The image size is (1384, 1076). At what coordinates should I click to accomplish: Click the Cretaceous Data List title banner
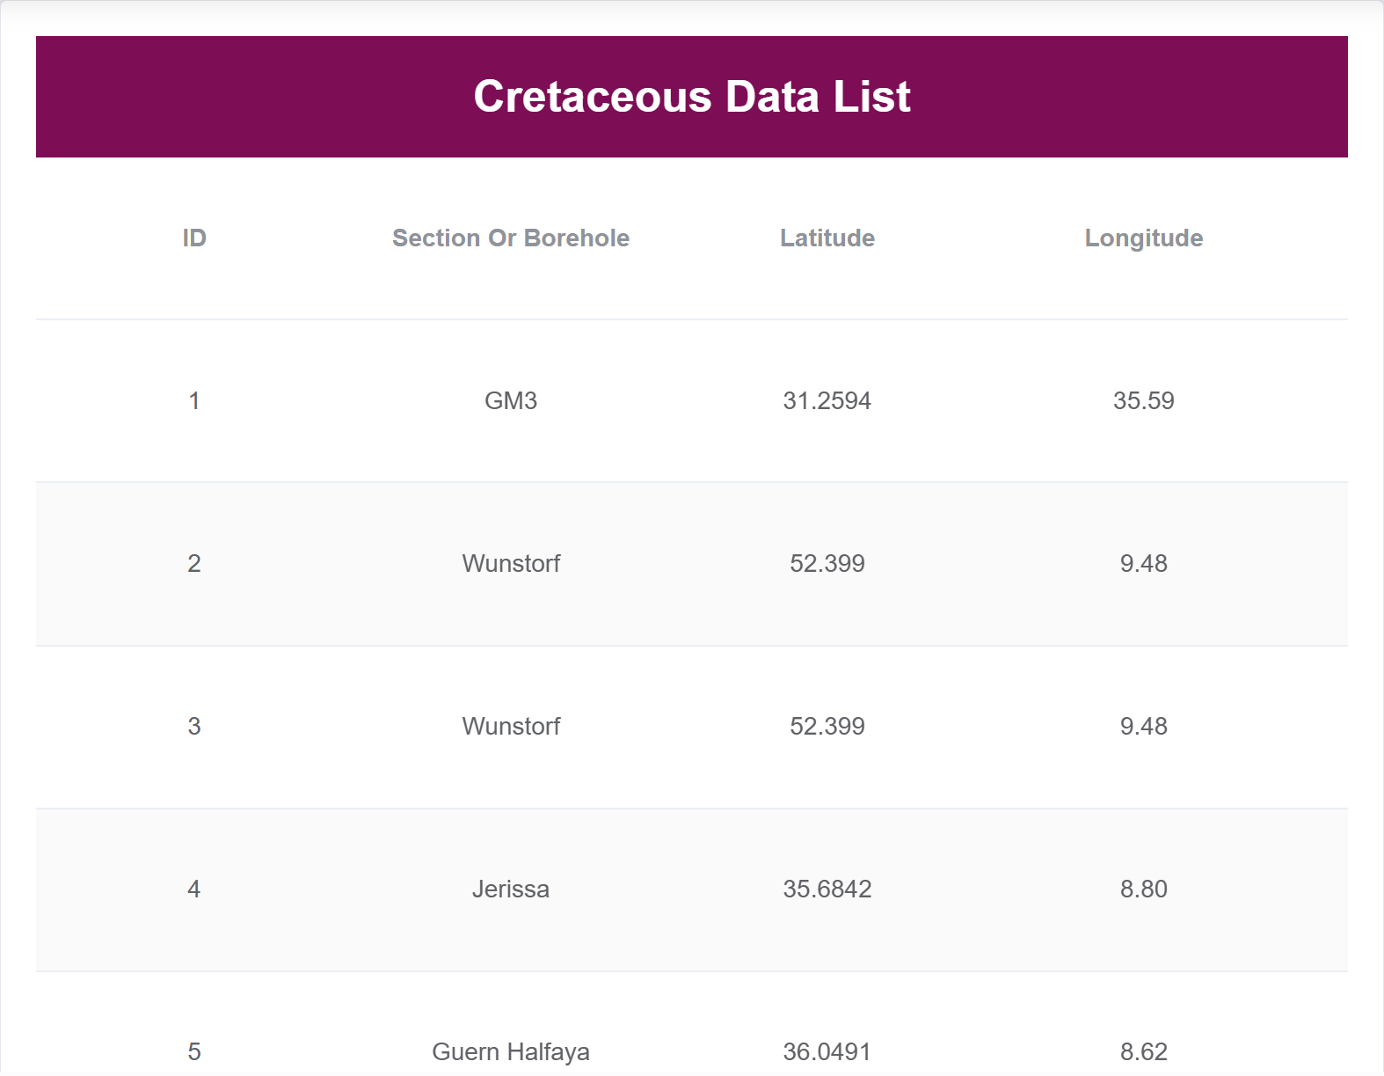[692, 97]
